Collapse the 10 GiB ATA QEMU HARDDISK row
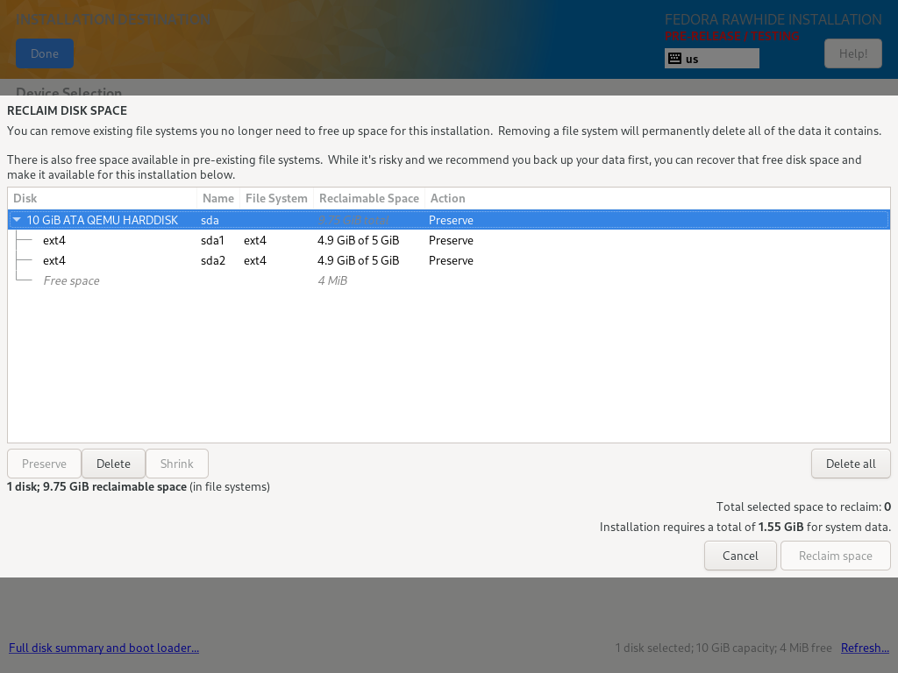The height and width of the screenshot is (673, 898). (17, 220)
